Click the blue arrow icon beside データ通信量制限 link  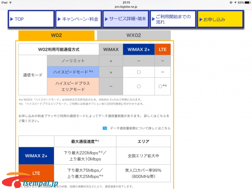(x=105, y=128)
